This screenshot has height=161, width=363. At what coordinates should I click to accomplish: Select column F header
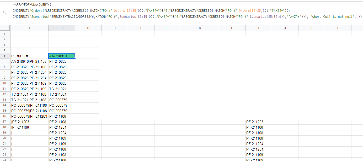168,28
